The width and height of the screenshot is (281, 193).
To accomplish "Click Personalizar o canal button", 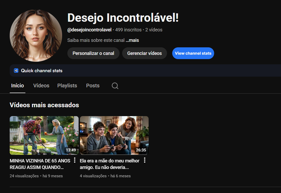I will (x=93, y=53).
